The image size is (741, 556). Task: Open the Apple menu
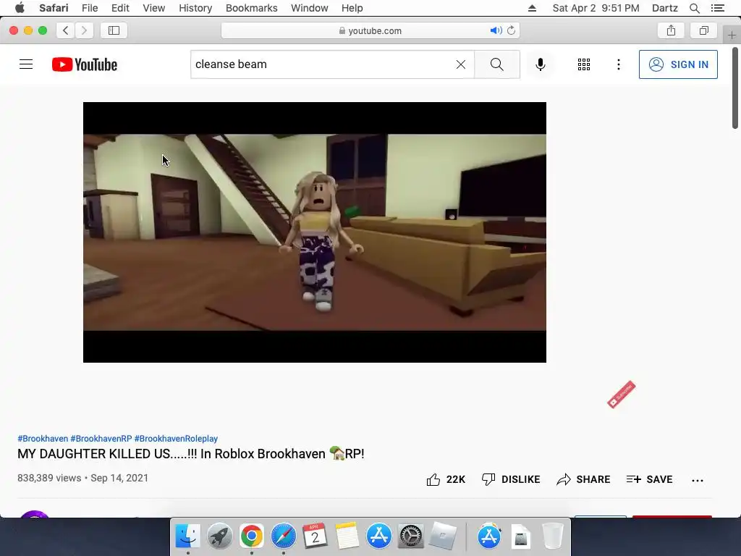pos(20,8)
